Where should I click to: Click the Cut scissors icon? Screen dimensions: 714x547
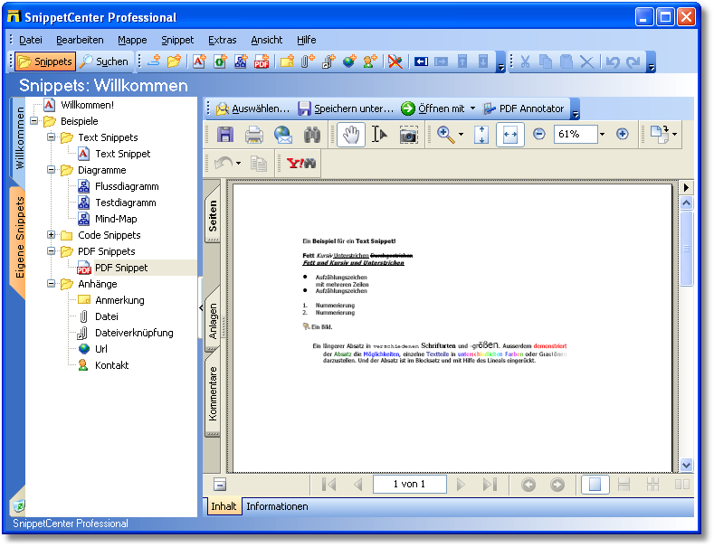click(525, 61)
